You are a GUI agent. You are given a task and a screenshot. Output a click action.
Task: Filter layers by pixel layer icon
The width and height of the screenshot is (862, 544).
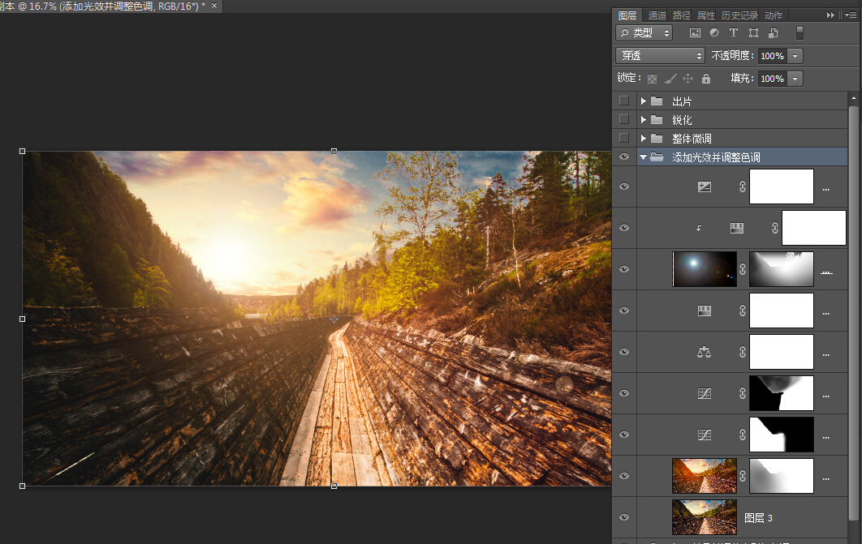click(695, 33)
